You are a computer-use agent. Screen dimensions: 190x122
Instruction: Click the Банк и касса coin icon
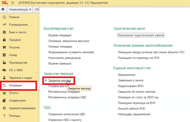point(4,32)
